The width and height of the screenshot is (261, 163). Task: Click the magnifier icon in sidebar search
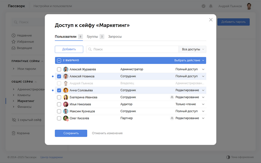pos(16,22)
